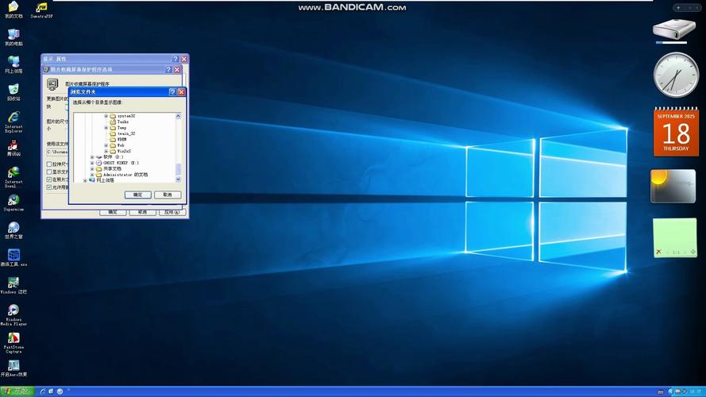The image size is (706, 397).
Task: Expand the system32 folder node
Action: (106, 116)
